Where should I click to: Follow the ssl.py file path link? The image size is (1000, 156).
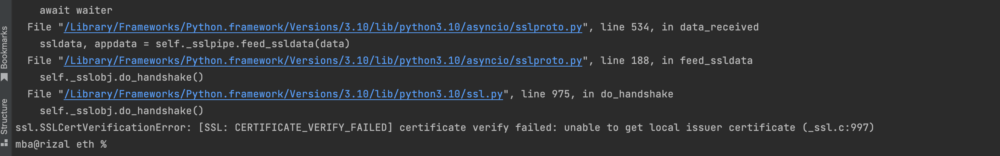283,94
